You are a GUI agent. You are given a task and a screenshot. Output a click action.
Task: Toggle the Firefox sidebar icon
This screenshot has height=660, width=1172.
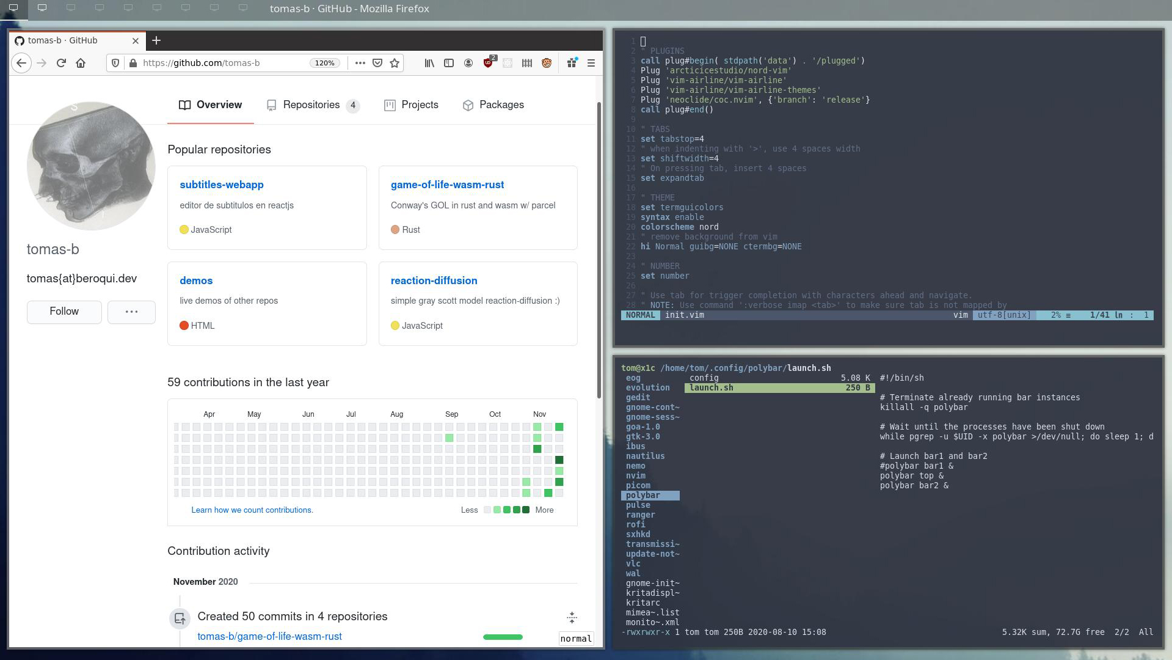coord(449,63)
